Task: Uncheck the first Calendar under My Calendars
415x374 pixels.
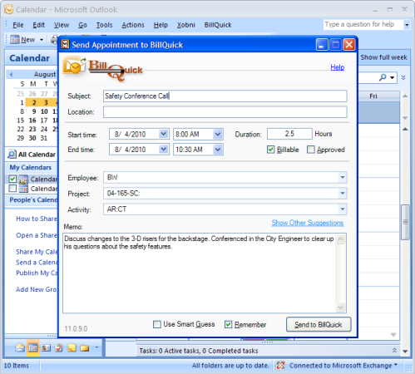Action: [12, 179]
